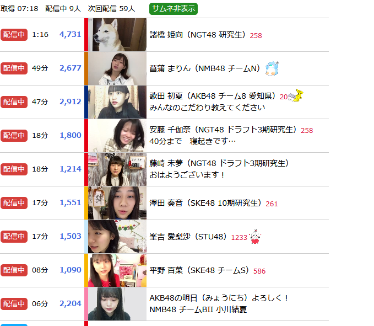The width and height of the screenshot is (374, 326).
Task: Click the 配信中 badge in 平野 百菜 row
Action: (14, 270)
